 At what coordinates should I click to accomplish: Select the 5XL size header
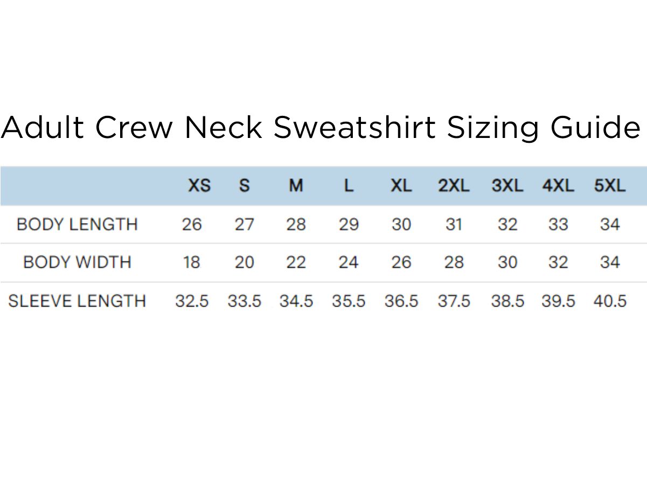[x=609, y=186]
